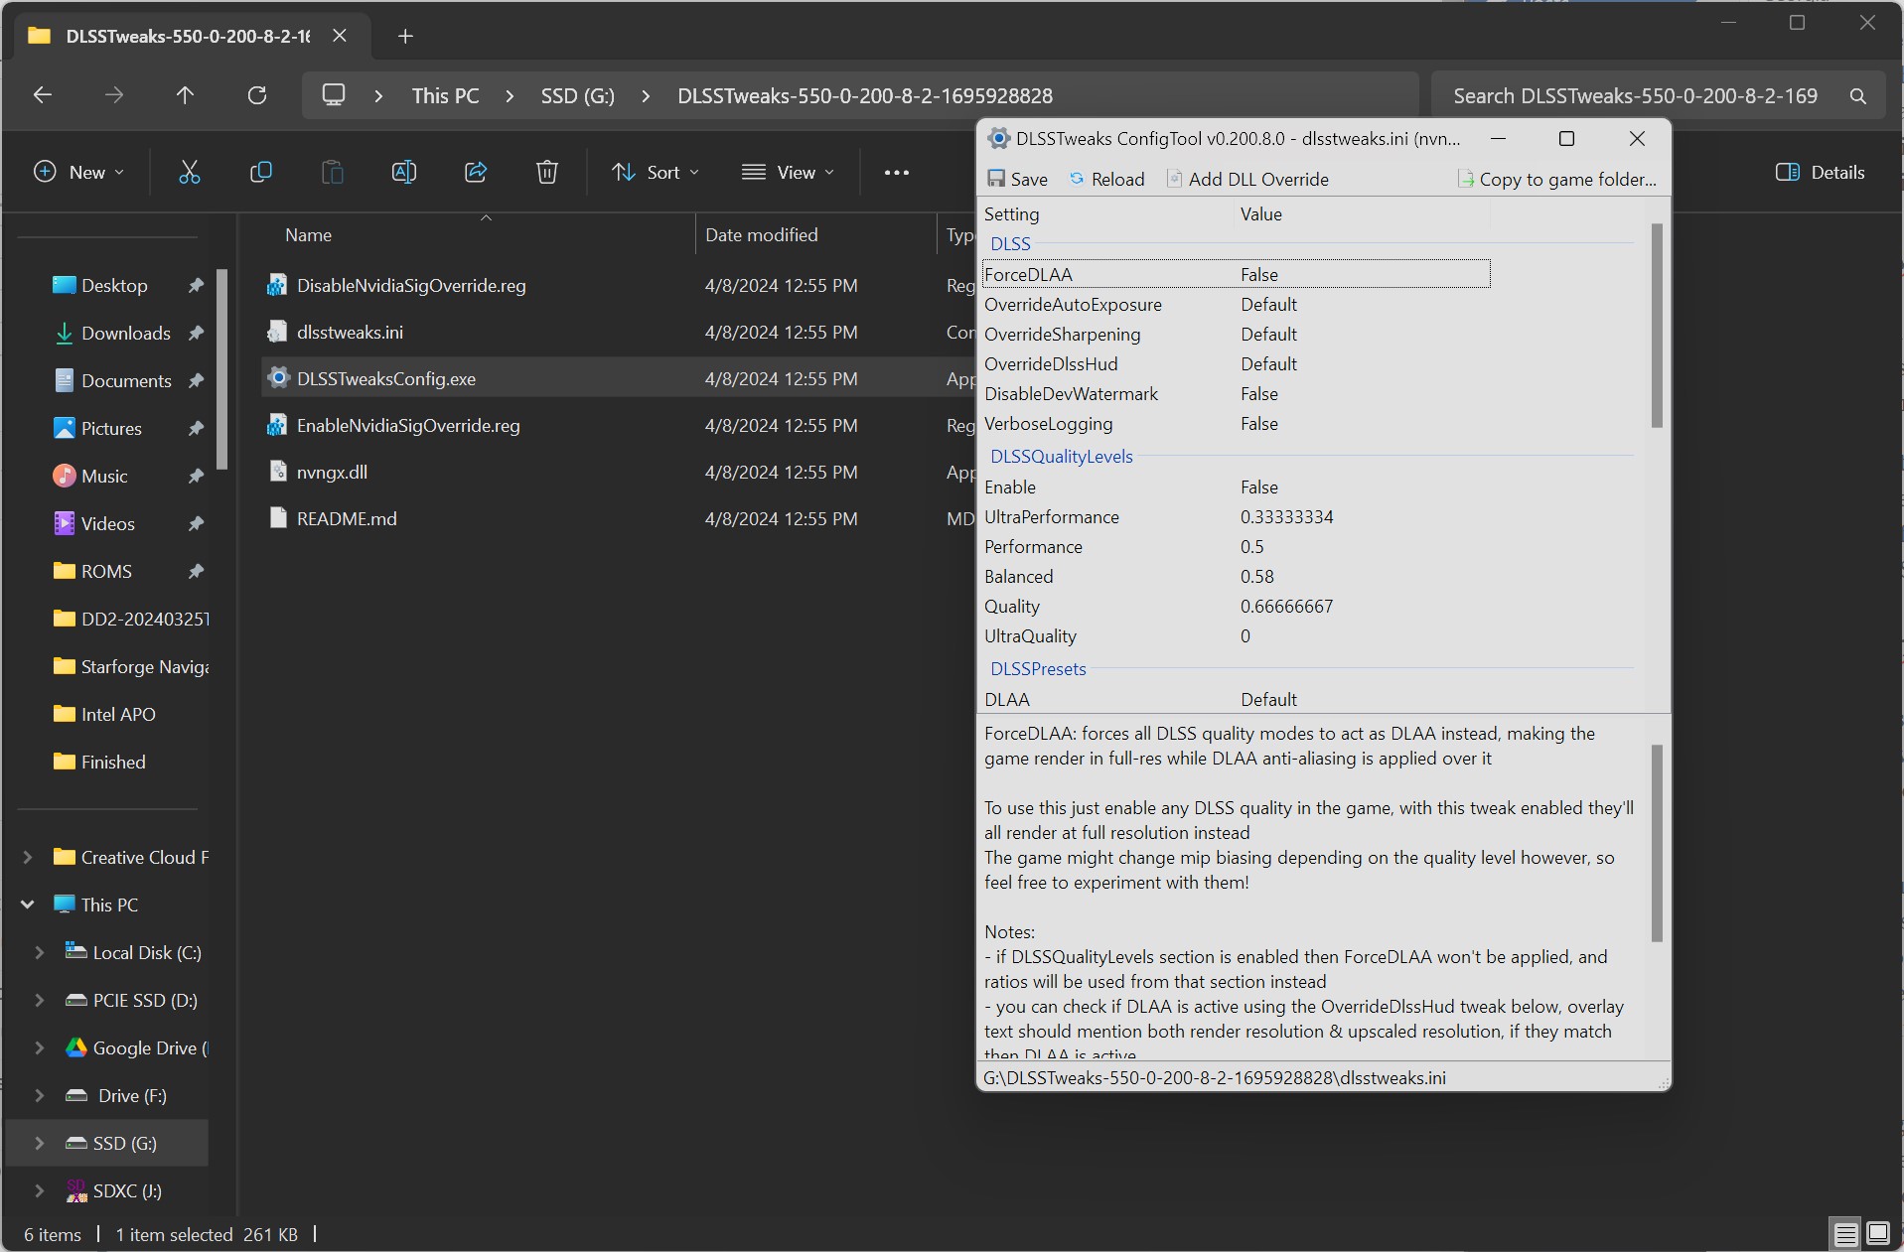
Task: Click the search magnifier icon
Action: click(x=1857, y=96)
